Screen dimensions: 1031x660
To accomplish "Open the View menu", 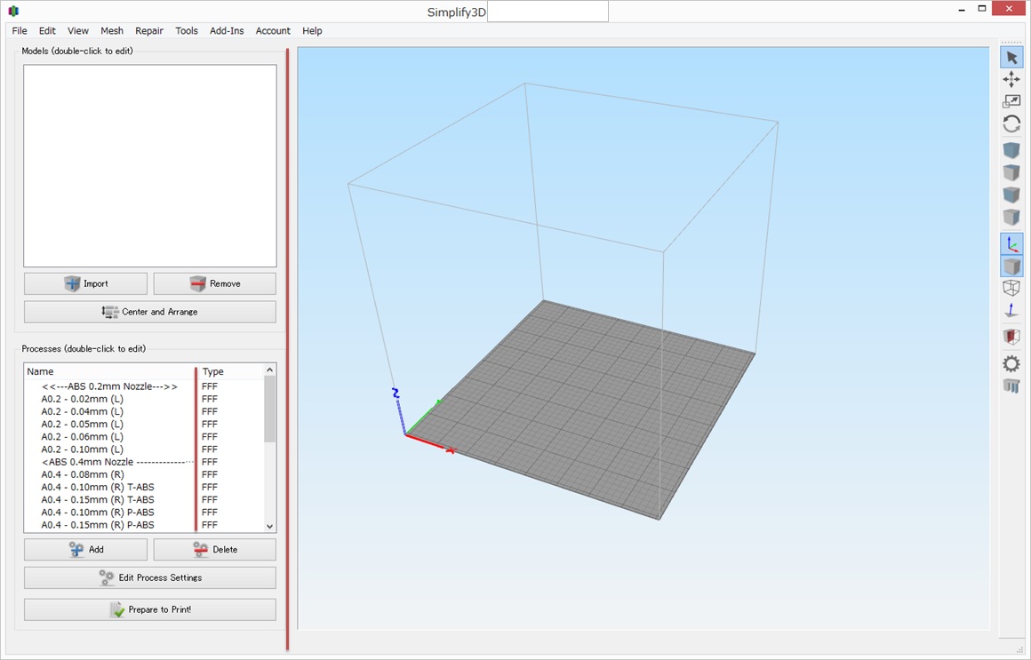I will [77, 31].
